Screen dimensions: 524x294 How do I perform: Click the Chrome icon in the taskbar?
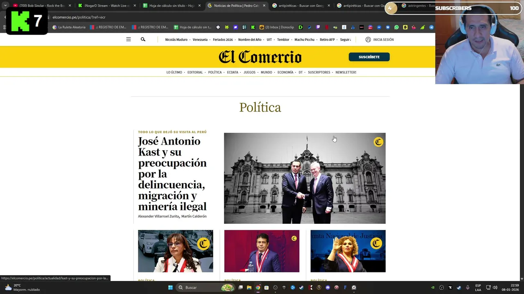(x=258, y=287)
